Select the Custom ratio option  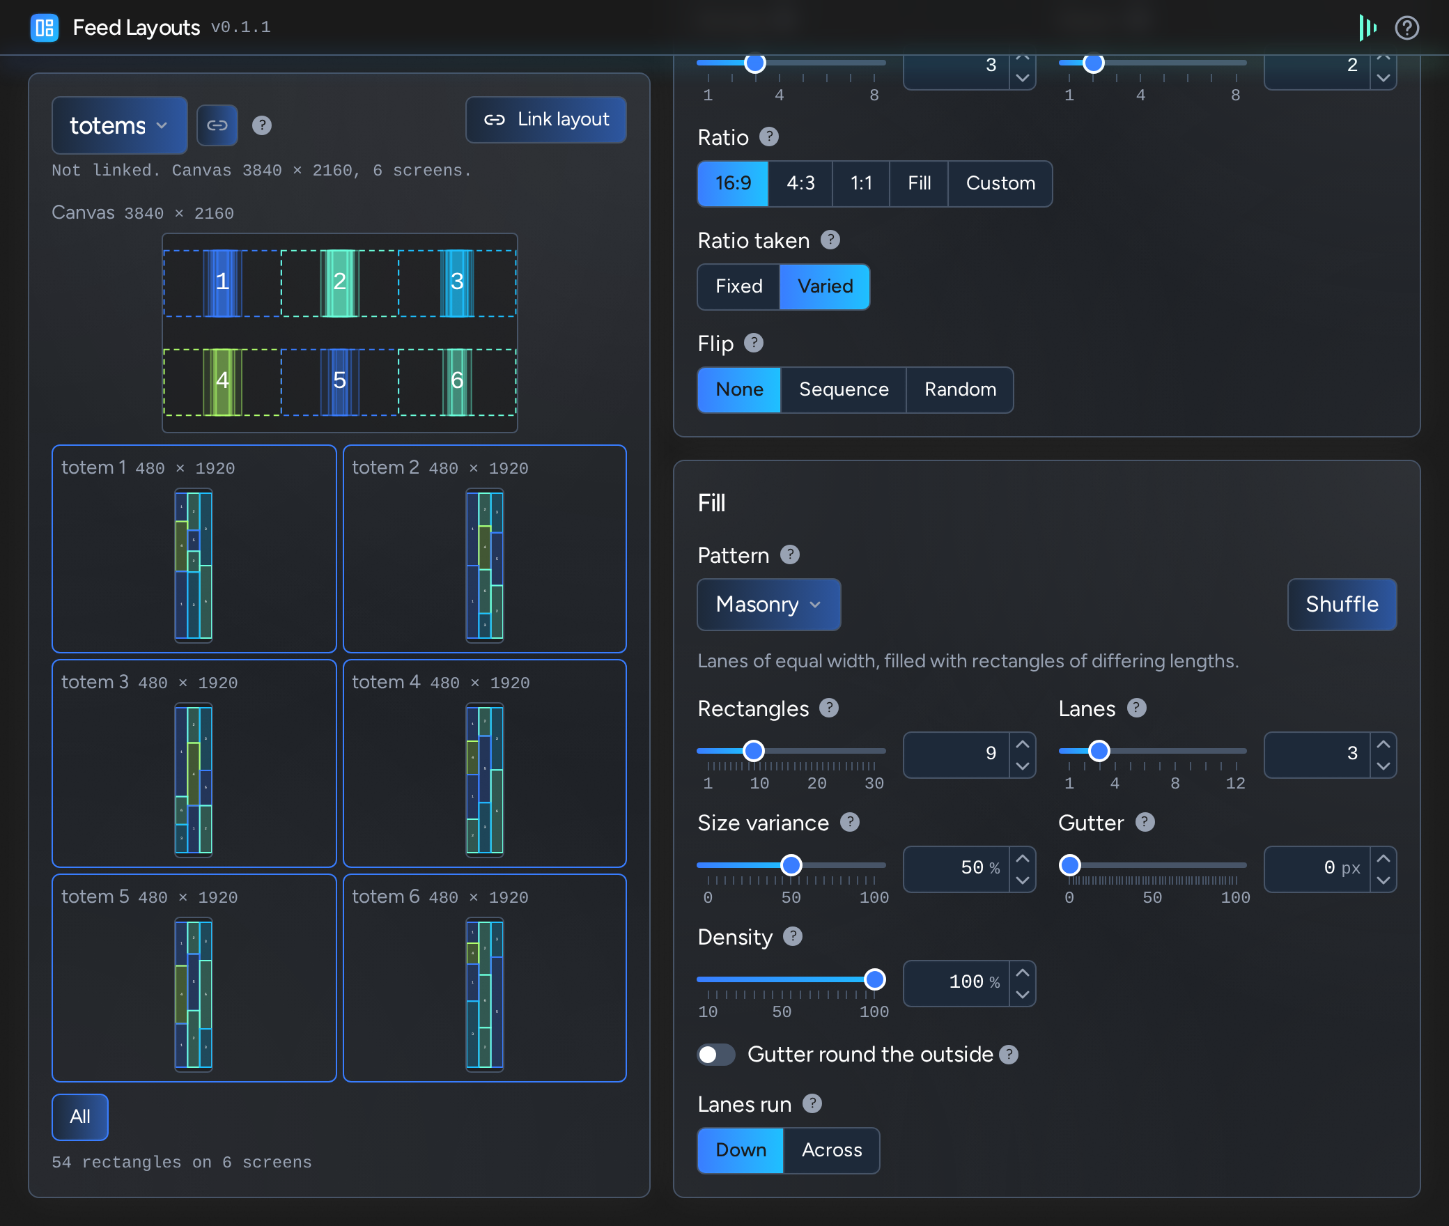click(x=1000, y=184)
